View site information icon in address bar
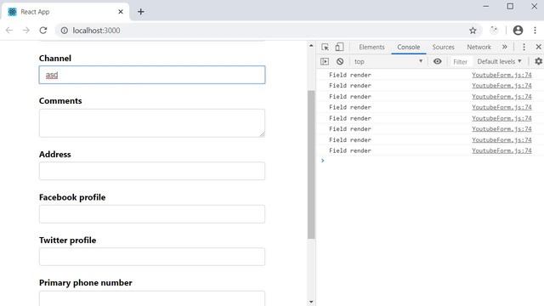Image resolution: width=544 pixels, height=306 pixels. [x=65, y=31]
